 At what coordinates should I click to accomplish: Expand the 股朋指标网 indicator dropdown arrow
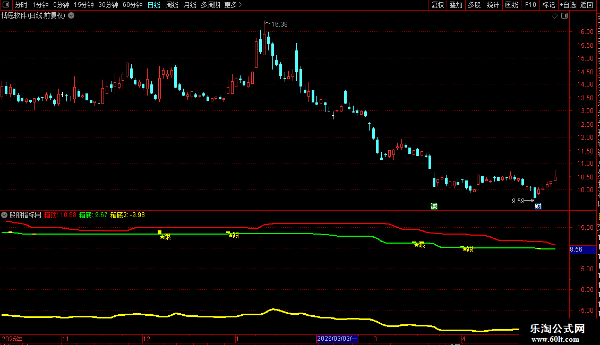point(4,215)
